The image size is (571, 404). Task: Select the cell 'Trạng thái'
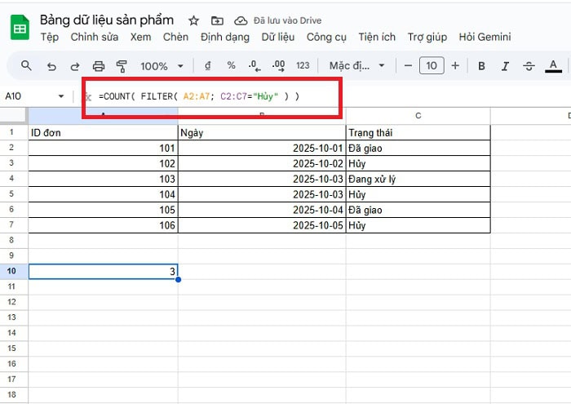pyautogui.click(x=418, y=132)
